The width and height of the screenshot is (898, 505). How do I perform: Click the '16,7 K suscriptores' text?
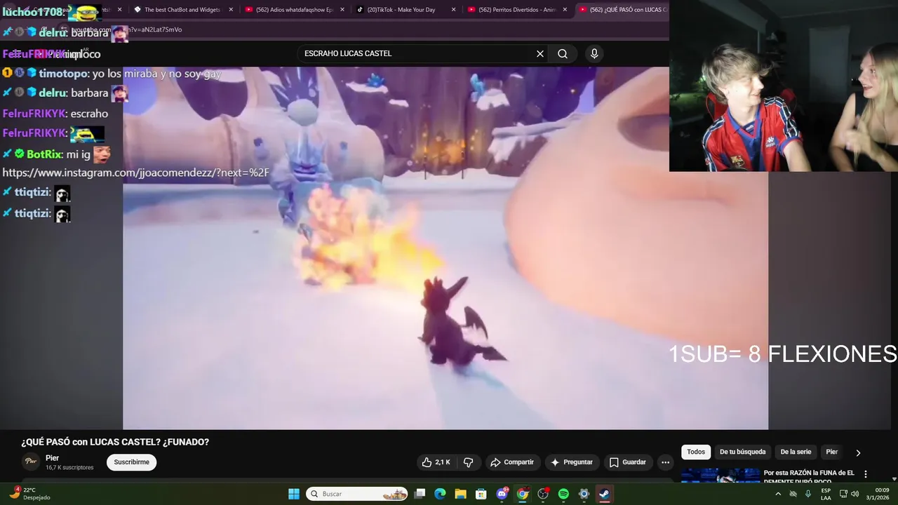click(x=69, y=467)
